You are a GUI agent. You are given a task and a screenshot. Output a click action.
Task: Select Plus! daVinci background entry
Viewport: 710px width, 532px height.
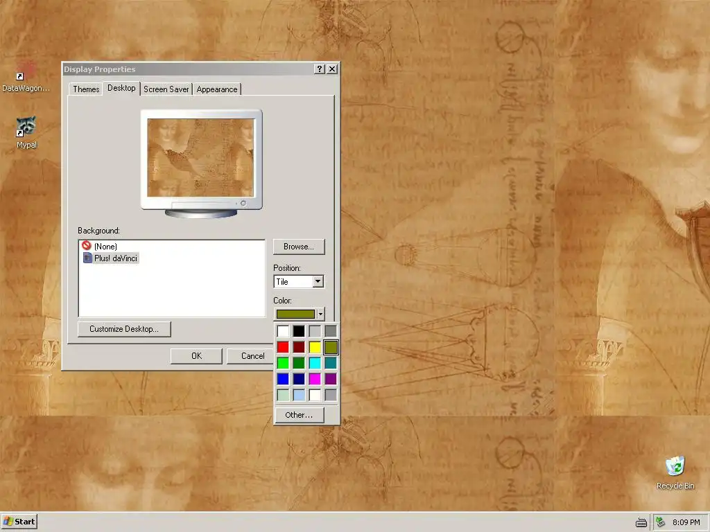(116, 258)
